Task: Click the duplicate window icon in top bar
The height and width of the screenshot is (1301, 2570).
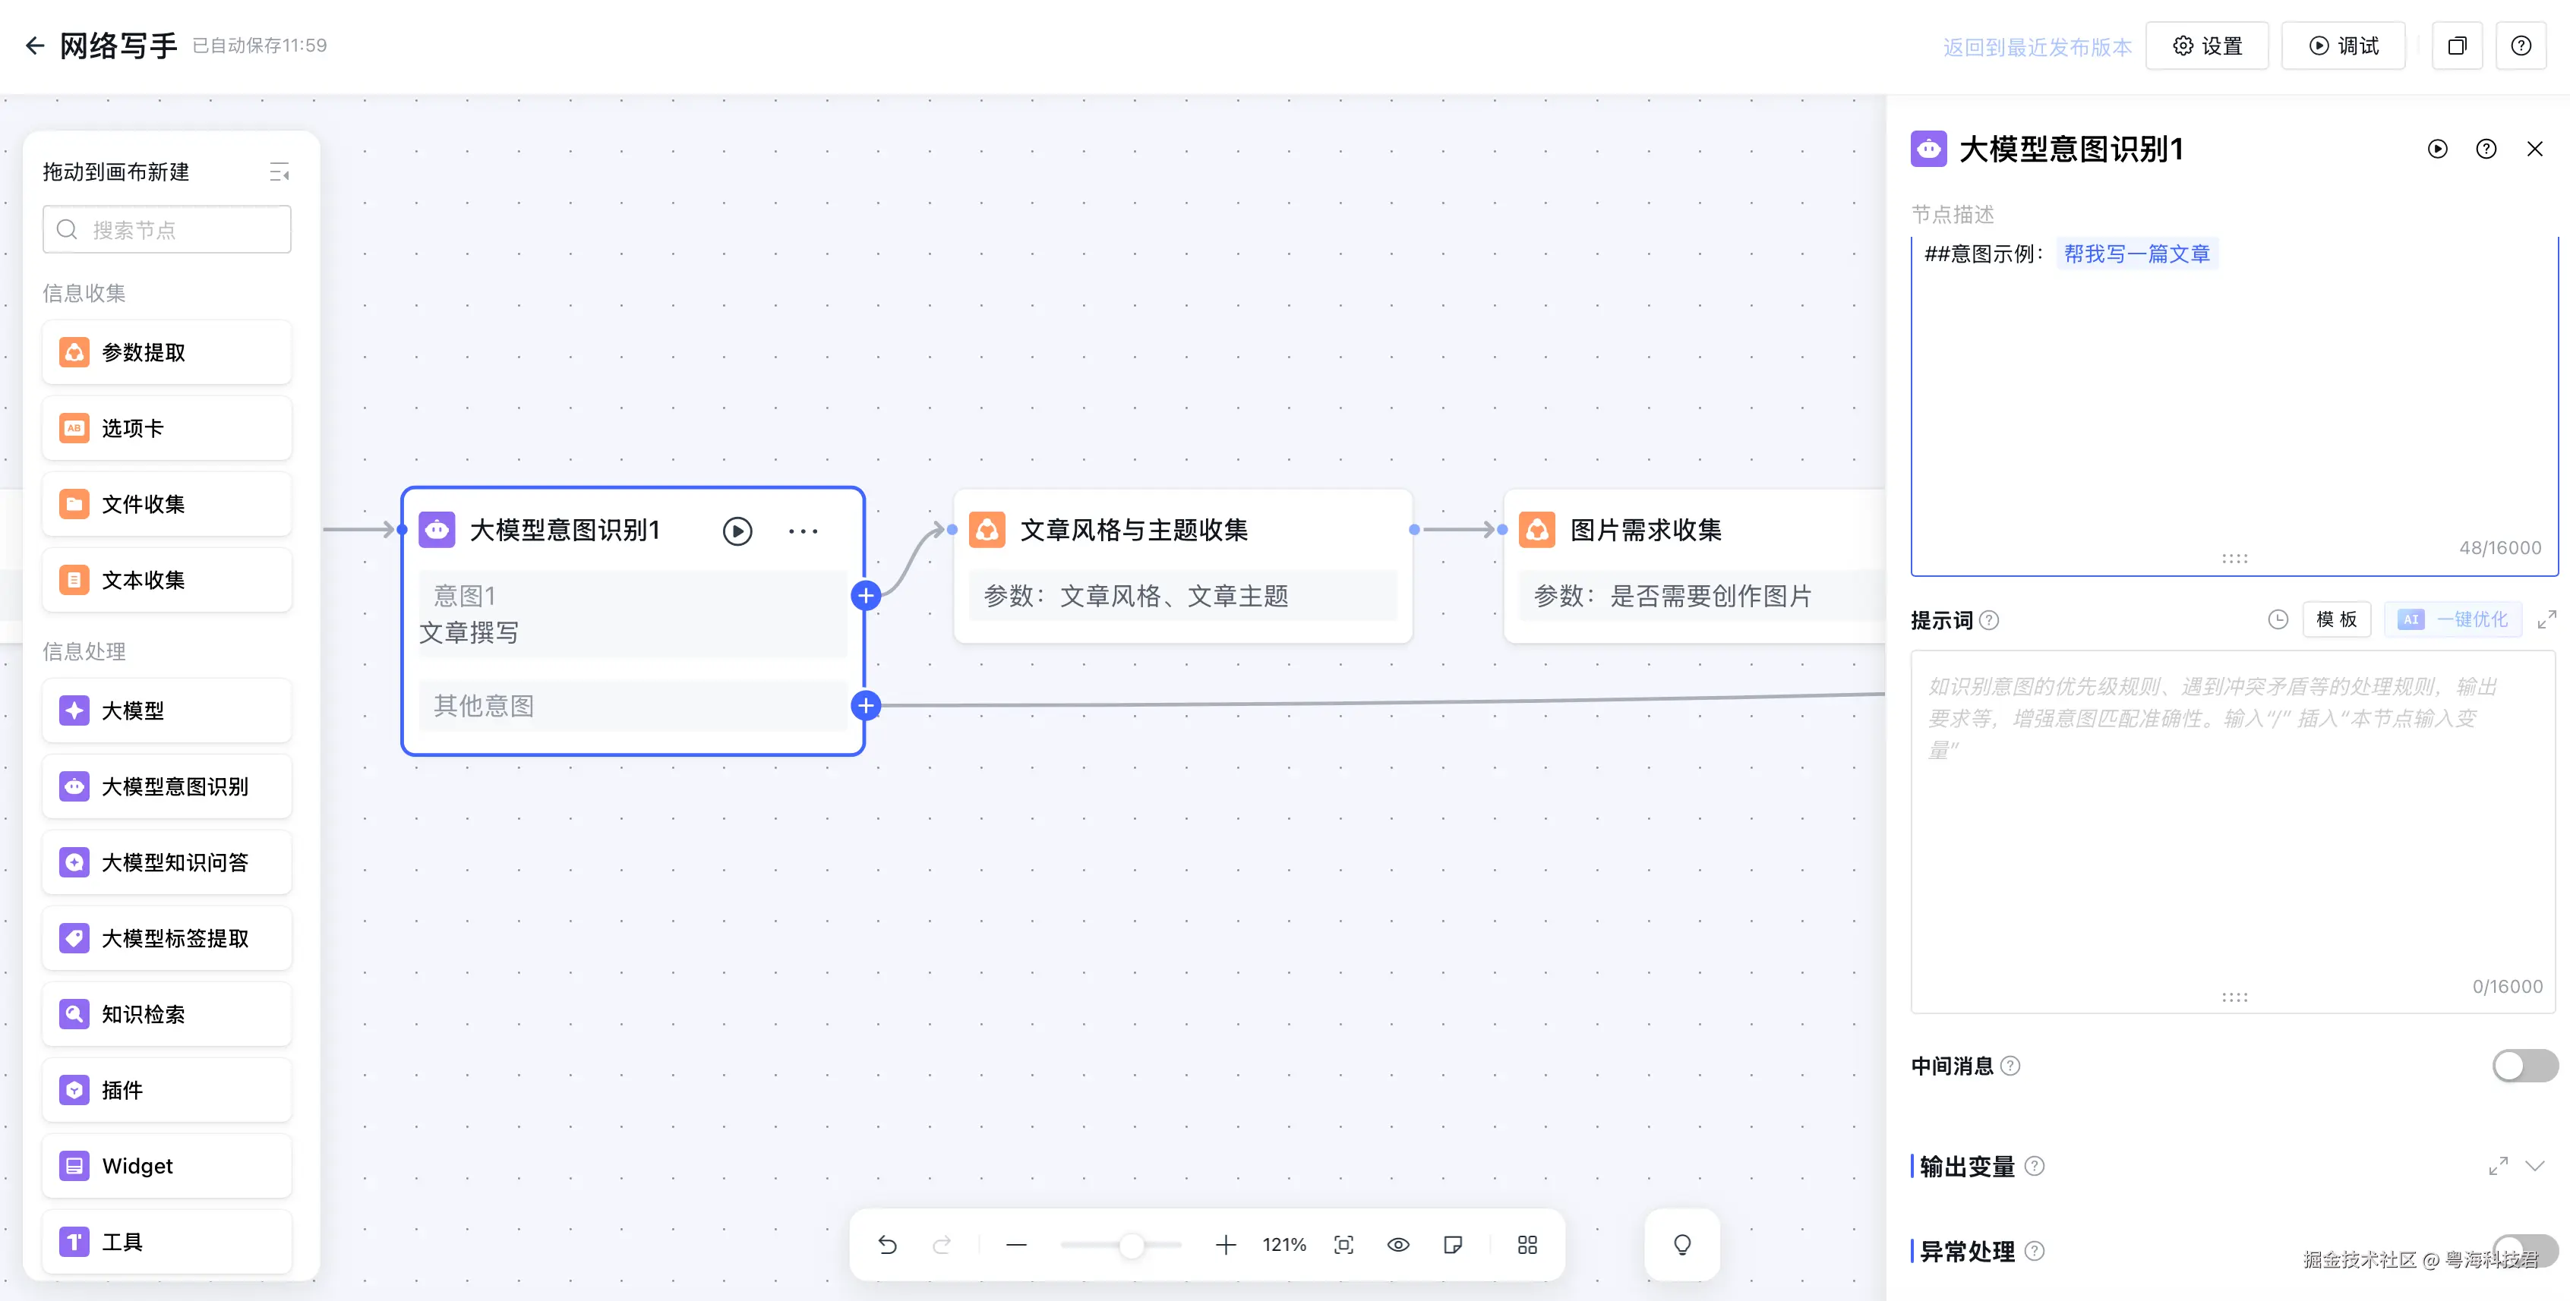Action: 2456,46
